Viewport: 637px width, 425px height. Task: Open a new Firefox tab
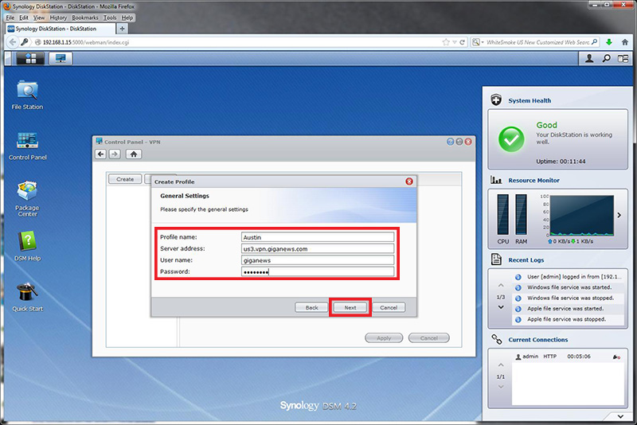coord(122,29)
